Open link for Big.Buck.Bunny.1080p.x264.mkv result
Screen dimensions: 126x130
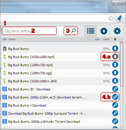click(115, 121)
